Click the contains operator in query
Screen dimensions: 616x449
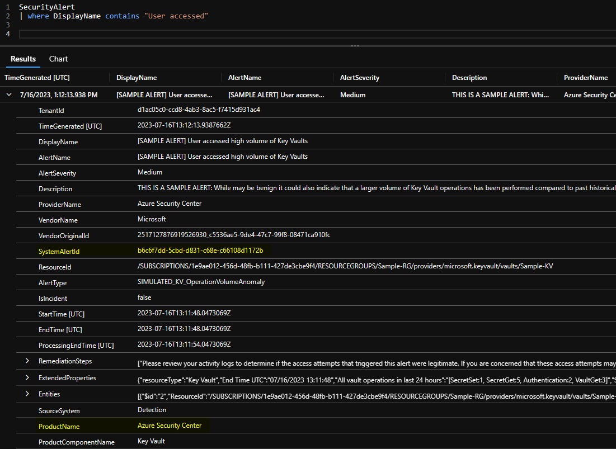122,16
